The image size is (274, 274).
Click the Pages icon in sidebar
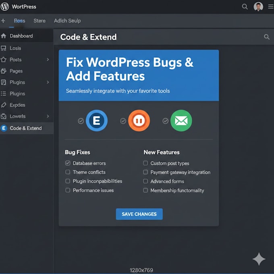point(4,71)
